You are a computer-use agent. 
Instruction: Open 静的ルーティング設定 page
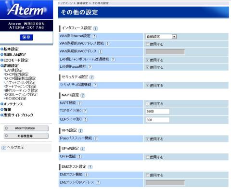(x=21, y=90)
